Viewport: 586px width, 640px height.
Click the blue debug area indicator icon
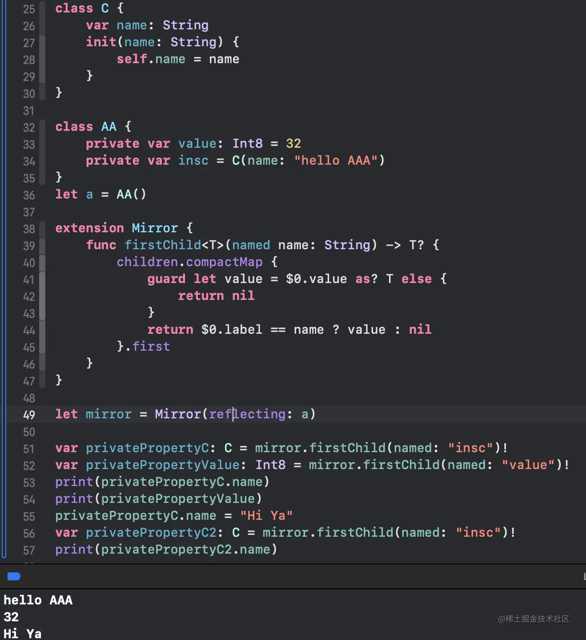14,576
